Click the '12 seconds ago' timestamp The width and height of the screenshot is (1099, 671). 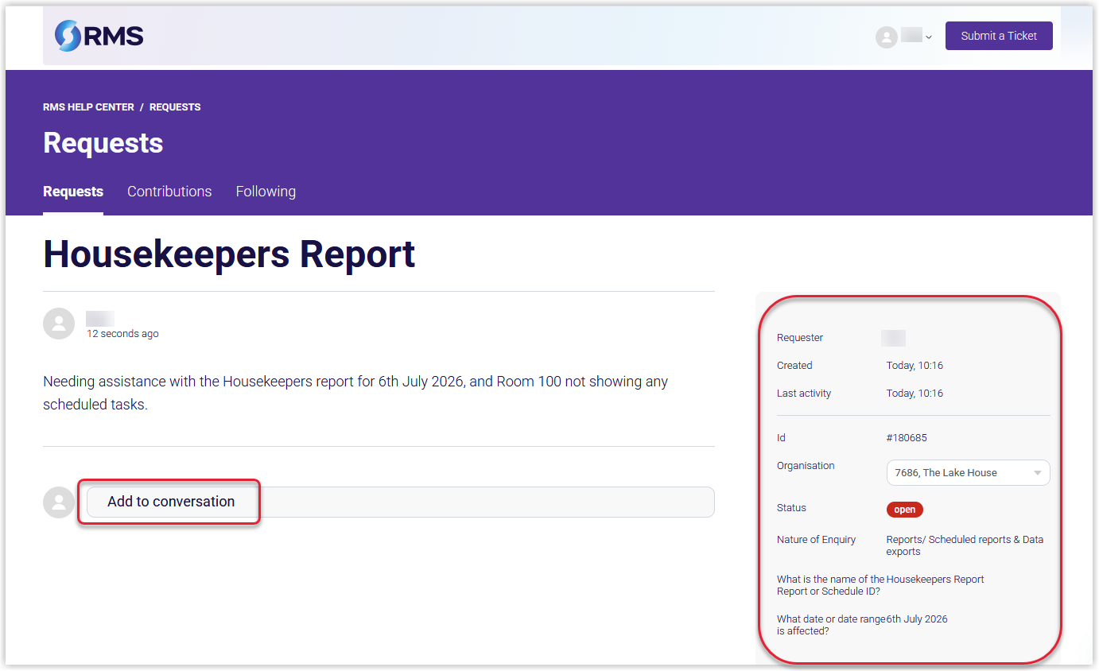pyautogui.click(x=122, y=334)
